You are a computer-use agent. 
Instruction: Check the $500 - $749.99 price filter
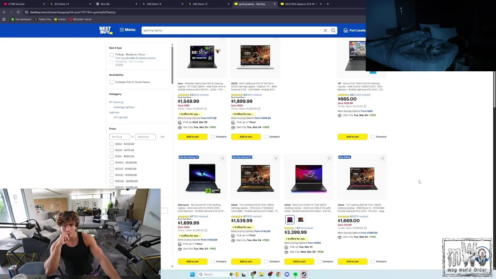[x=112, y=150]
